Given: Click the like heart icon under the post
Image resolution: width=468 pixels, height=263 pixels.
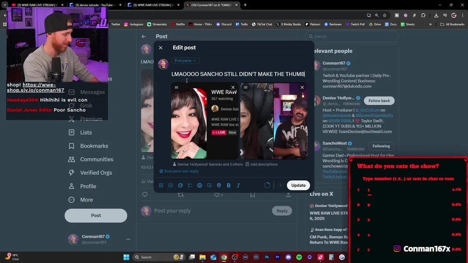Looking at the screenshot, I should (x=217, y=195).
